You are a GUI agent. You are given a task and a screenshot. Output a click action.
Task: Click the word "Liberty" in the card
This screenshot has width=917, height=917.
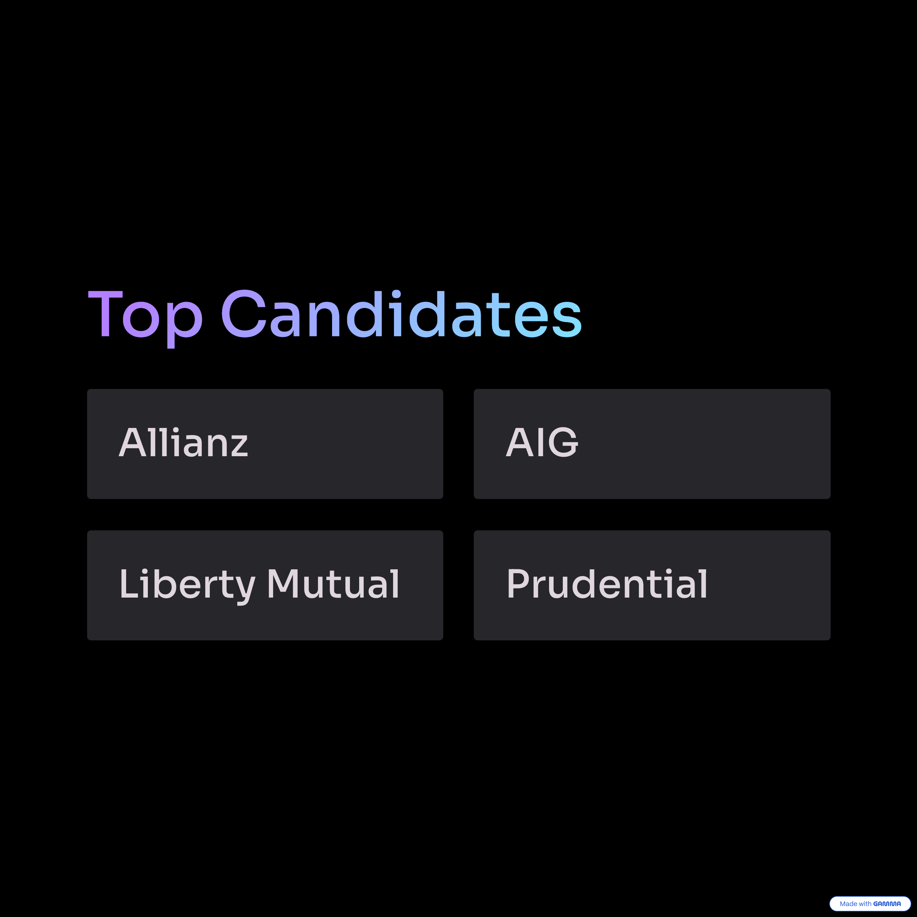click(x=188, y=586)
